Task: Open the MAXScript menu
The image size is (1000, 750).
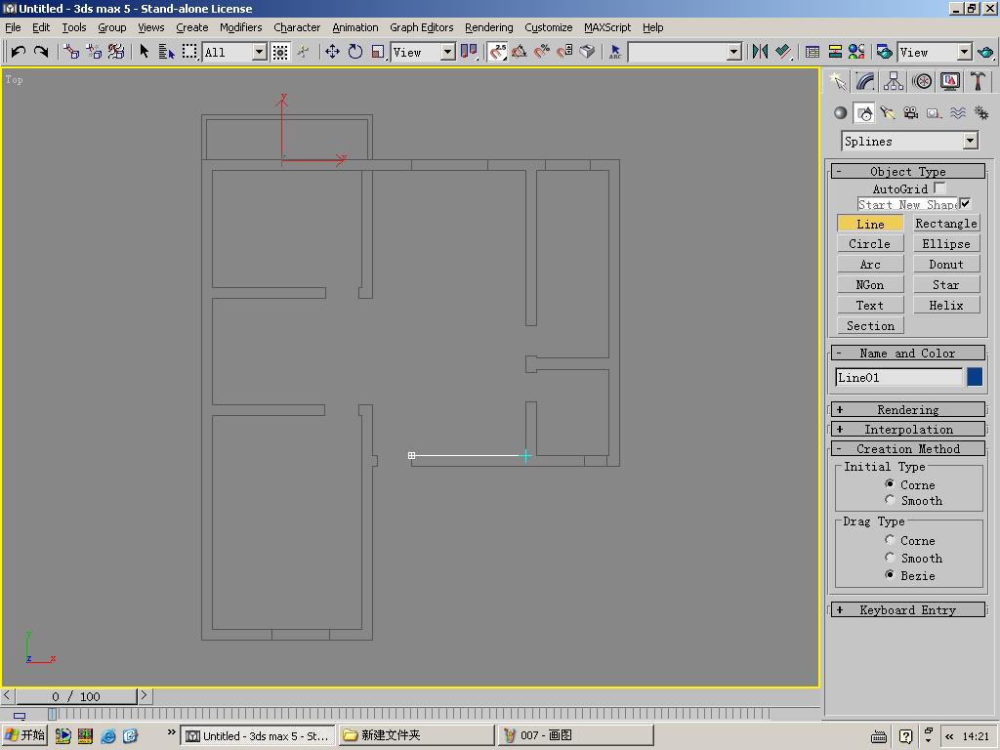Action: click(607, 27)
